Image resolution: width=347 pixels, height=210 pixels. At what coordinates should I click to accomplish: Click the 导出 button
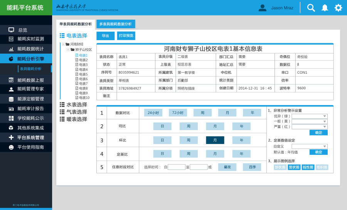tap(105, 36)
